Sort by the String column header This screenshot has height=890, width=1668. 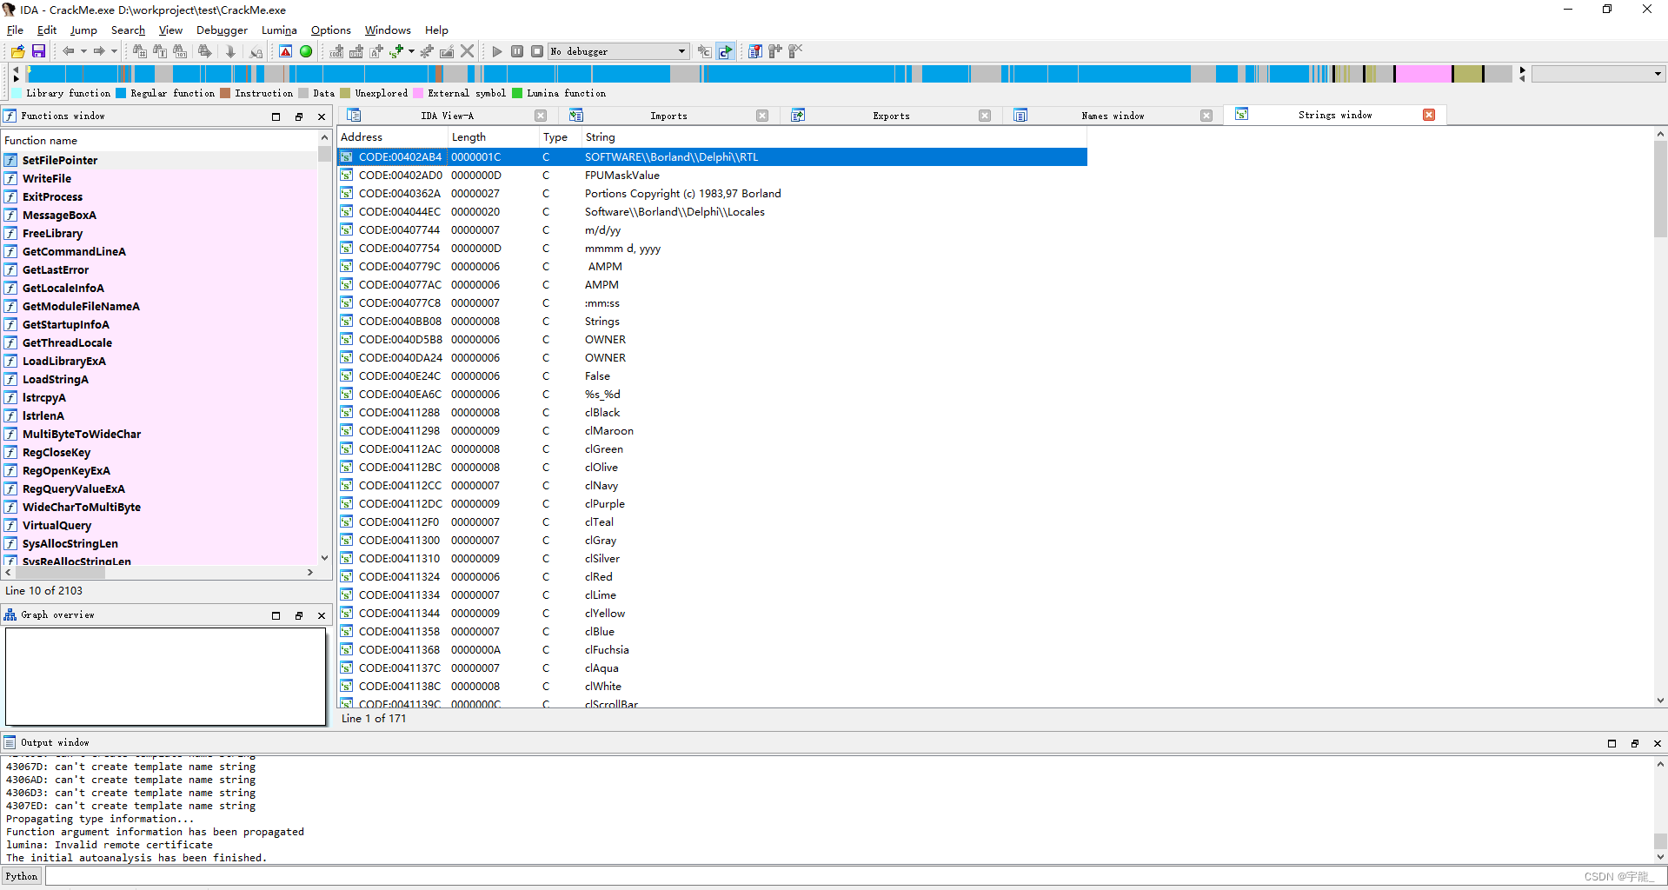point(834,137)
